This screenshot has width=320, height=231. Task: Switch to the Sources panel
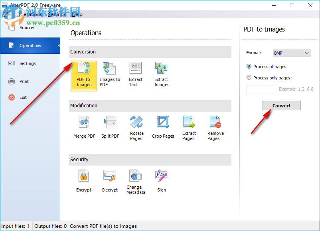click(x=27, y=28)
